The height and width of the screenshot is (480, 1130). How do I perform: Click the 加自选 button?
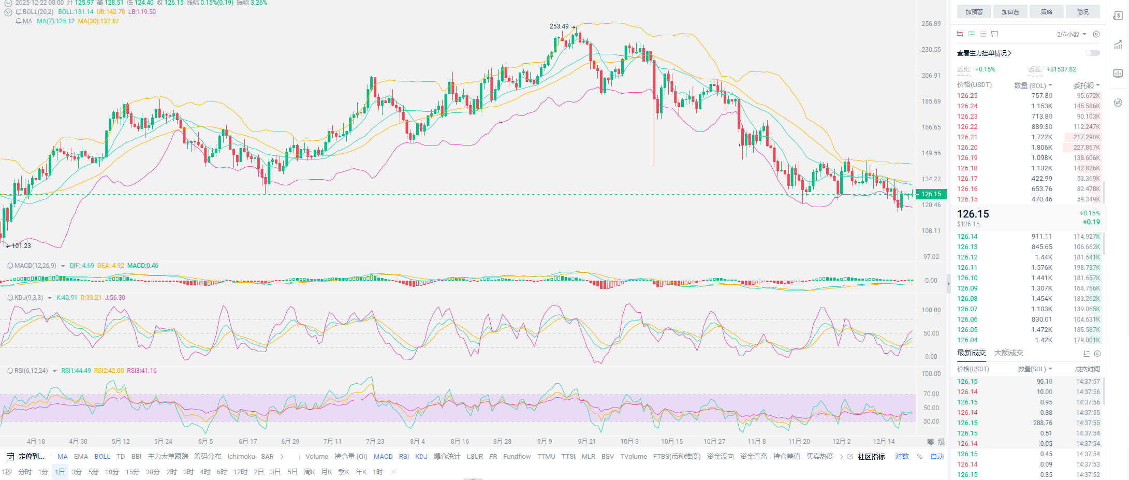click(1010, 12)
